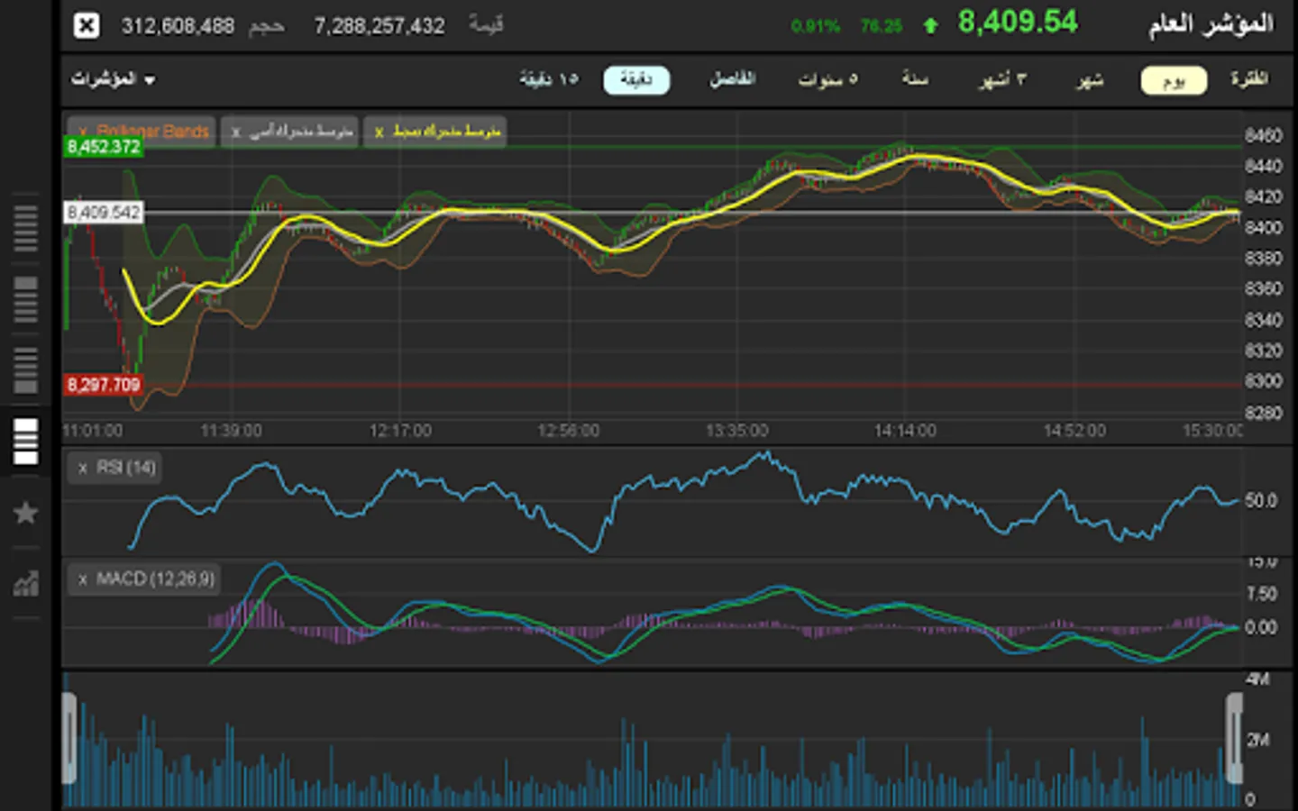Choose the ٥ سنوات period
Screen dimensions: 1298x811
point(827,80)
